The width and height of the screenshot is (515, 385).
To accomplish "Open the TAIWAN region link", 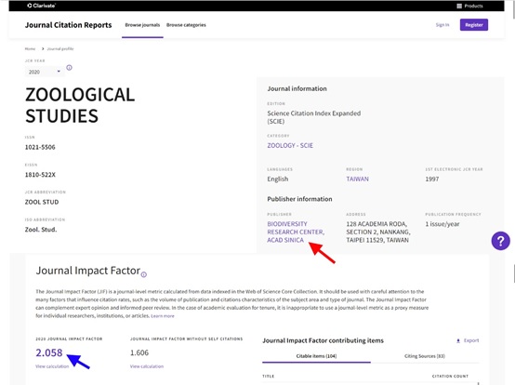I will pyautogui.click(x=357, y=179).
